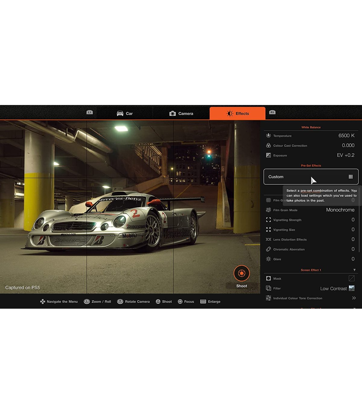362x414 pixels.
Task: Adjust the Temperature value 6500 K
Action: pos(346,135)
